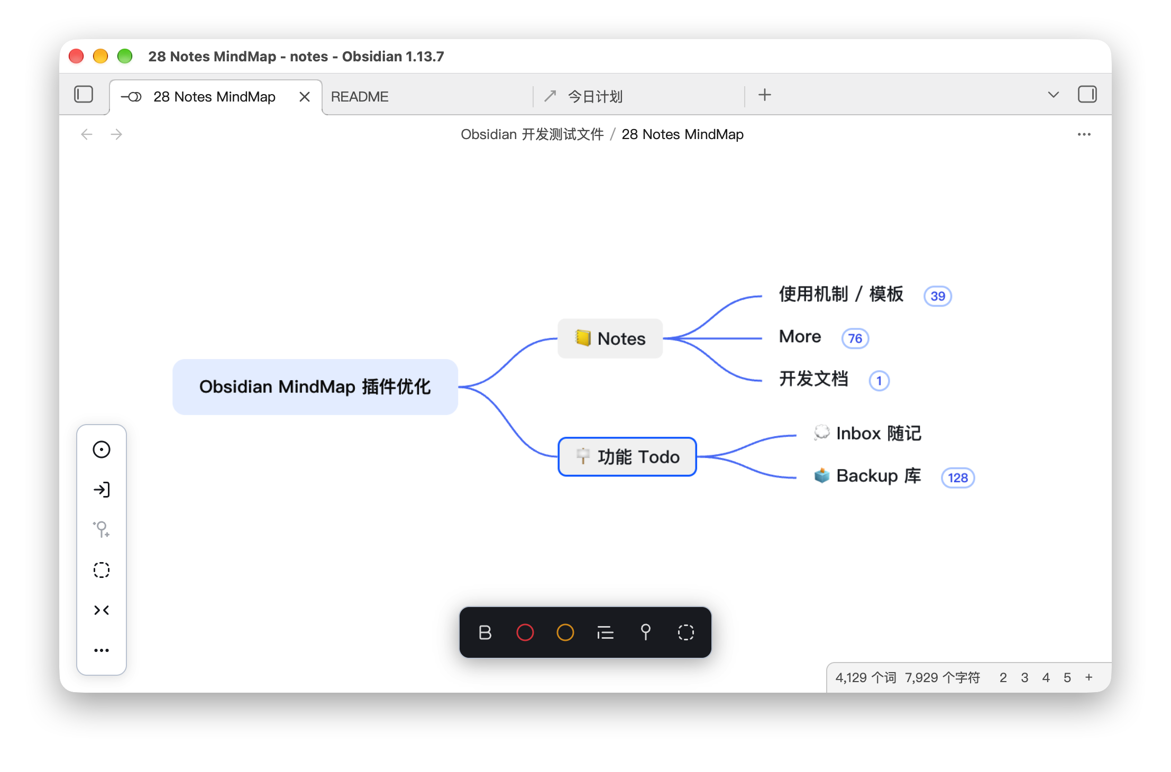1171x772 pixels.
Task: Click the pin icon in bottom toolbar
Action: click(x=646, y=632)
